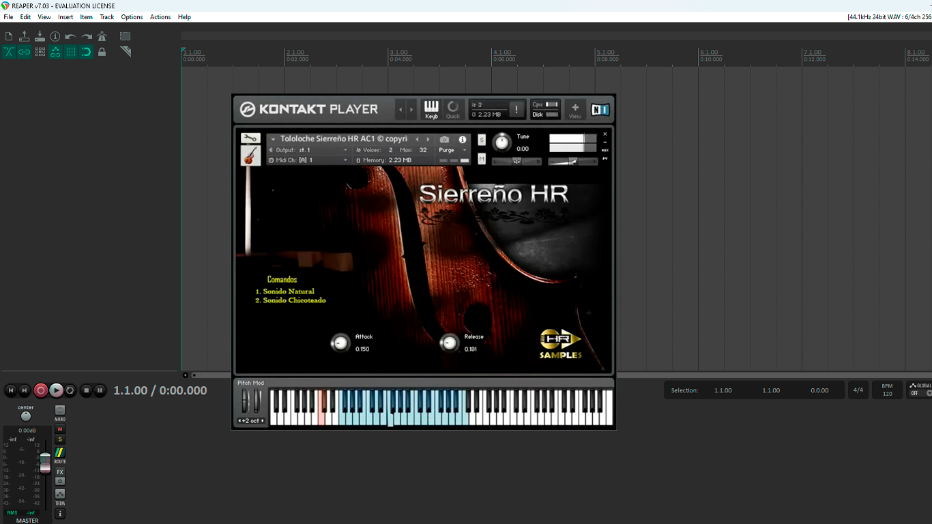Image resolution: width=932 pixels, height=524 pixels.
Task: Toggle auto-crossfade icon in toolbar
Action: pos(9,52)
